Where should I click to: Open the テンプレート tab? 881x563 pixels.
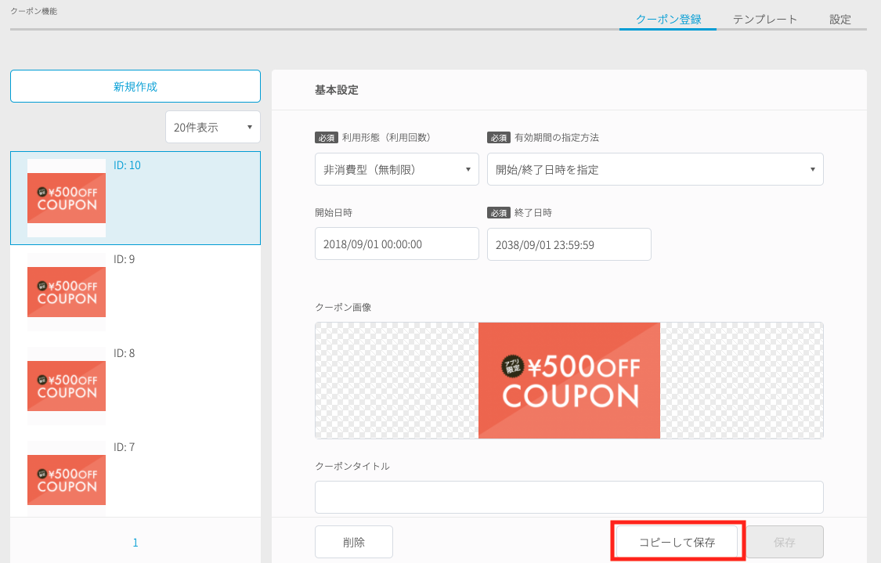pos(764,20)
